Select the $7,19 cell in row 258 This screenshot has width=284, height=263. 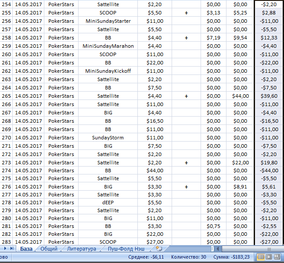pyautogui.click(x=213, y=38)
